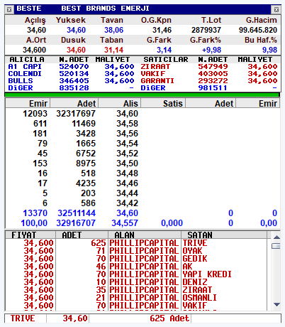Click the Satis column header
Image resolution: width=285 pixels, height=327 pixels.
pos(163,104)
